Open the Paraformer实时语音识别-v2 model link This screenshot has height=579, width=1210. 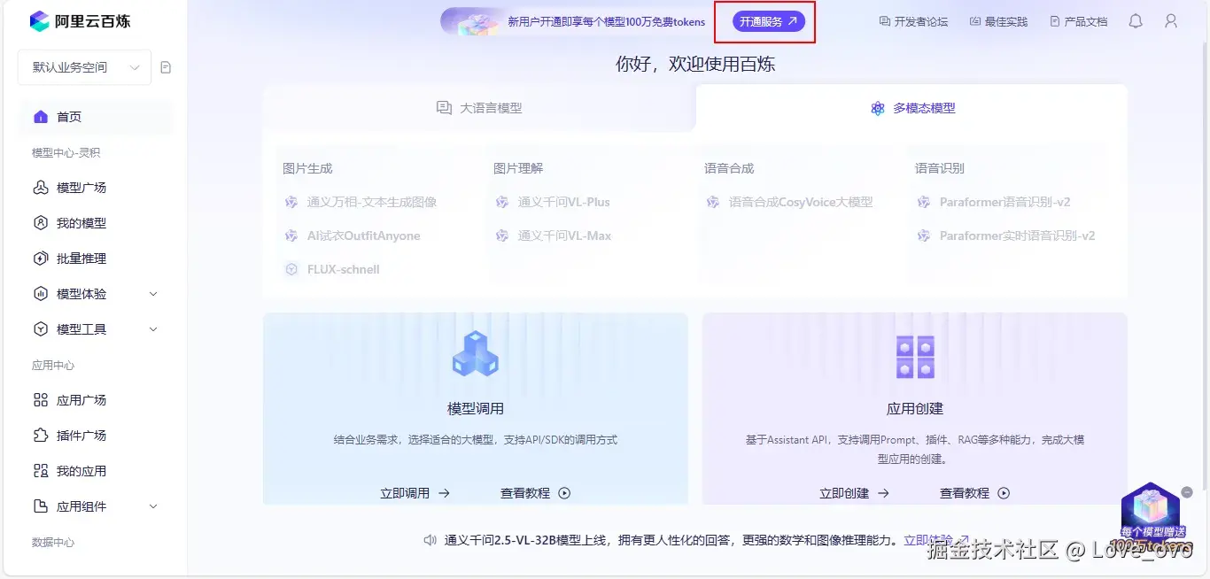click(x=1017, y=235)
